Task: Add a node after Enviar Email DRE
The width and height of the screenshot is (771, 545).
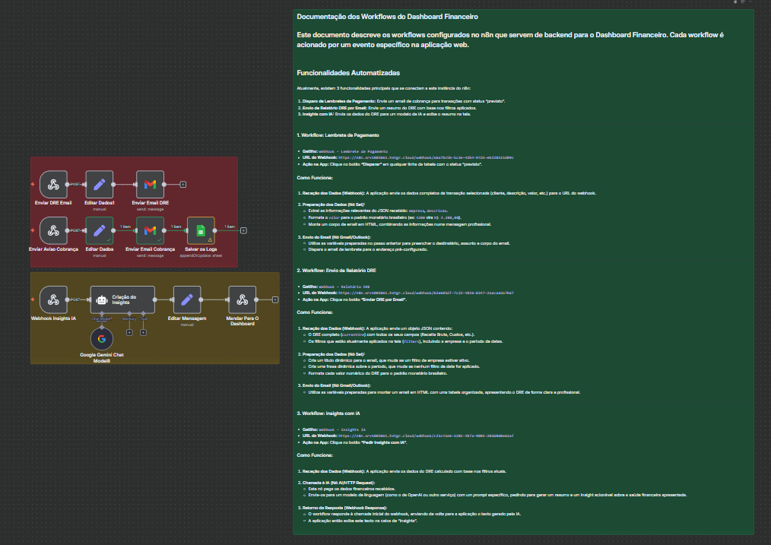Action: 182,184
